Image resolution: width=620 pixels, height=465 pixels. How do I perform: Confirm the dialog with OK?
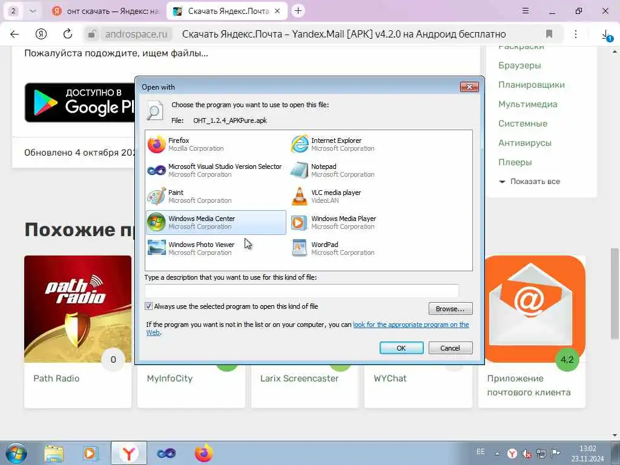point(401,348)
